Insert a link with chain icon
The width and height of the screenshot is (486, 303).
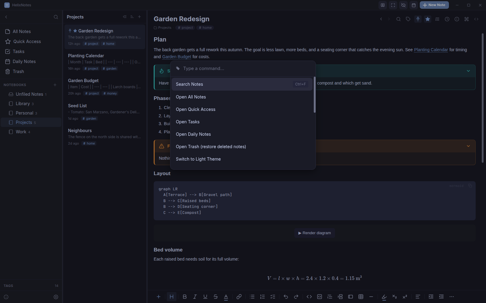tap(239, 297)
